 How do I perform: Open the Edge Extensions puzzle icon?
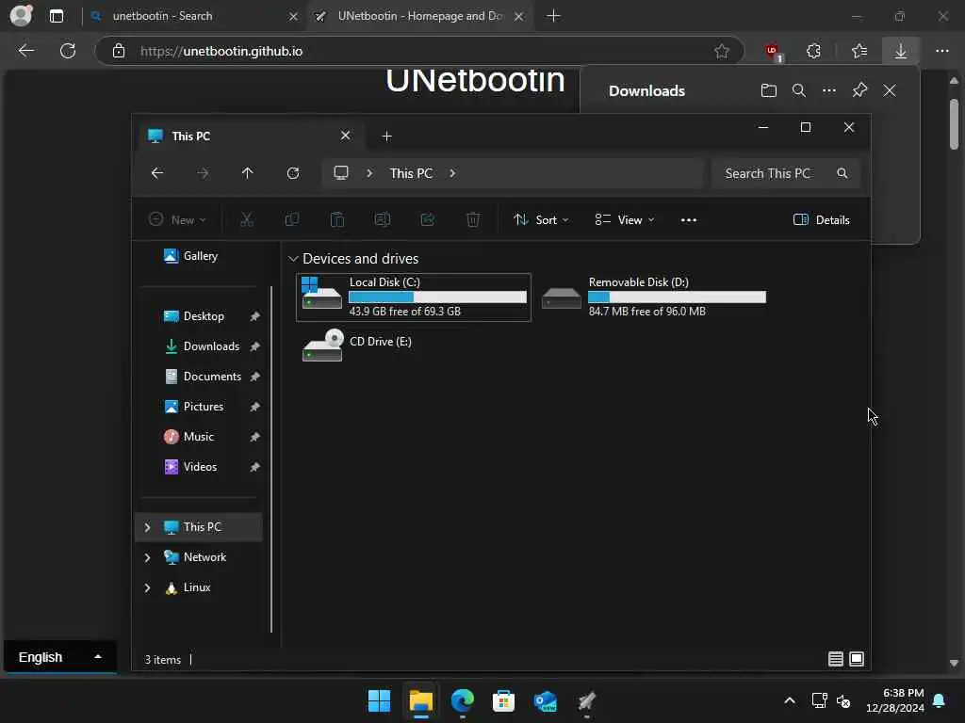[x=813, y=51]
